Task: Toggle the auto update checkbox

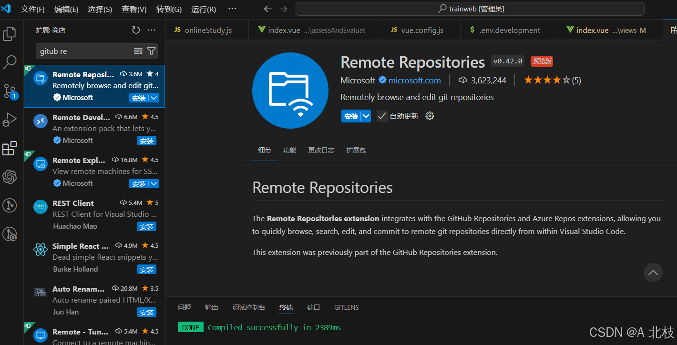Action: click(x=382, y=116)
